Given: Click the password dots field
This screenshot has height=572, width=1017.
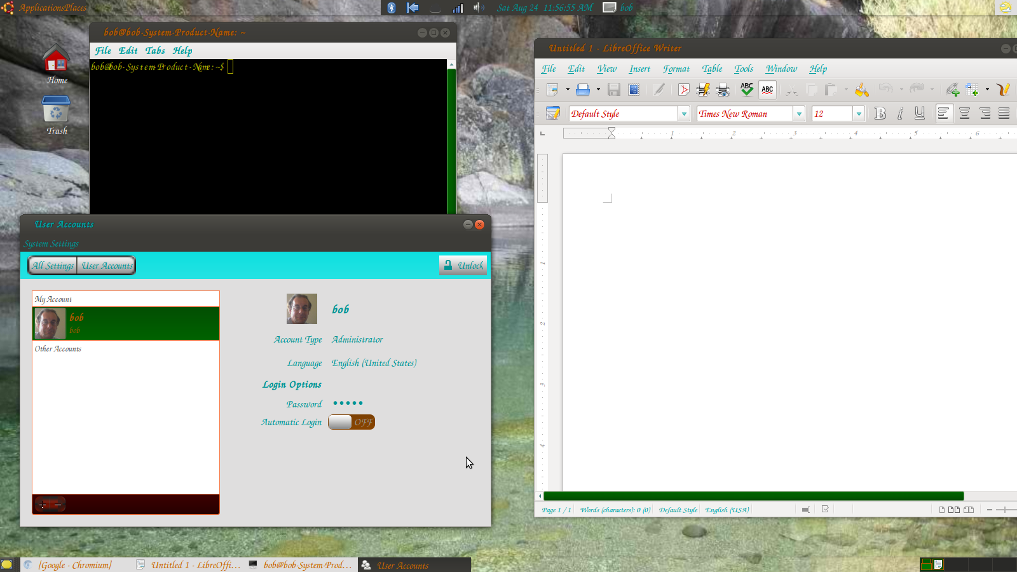Looking at the screenshot, I should point(348,403).
